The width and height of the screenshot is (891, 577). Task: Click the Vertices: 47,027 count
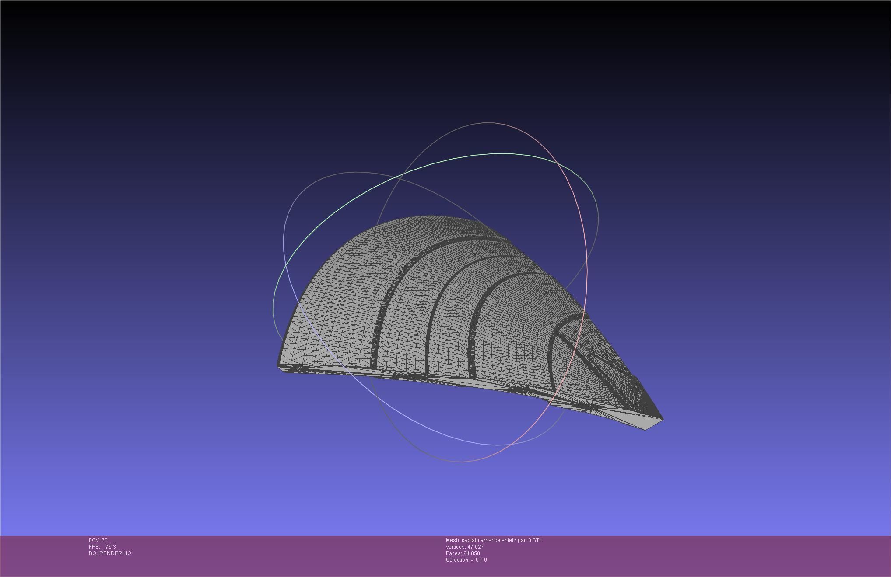pos(465,547)
